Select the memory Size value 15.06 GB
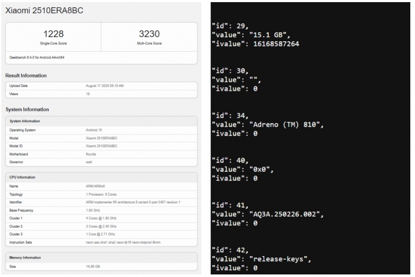The height and width of the screenshot is (277, 415). (x=93, y=267)
